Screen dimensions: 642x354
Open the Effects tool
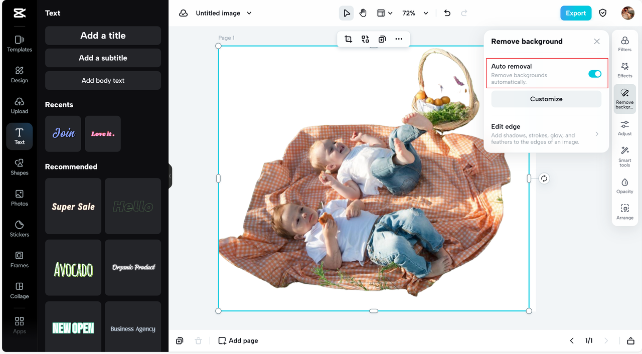[625, 70]
